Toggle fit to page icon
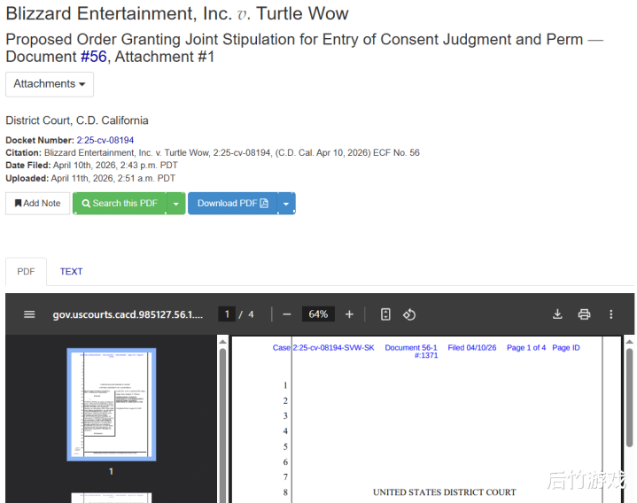This screenshot has height=503, width=637. point(385,314)
